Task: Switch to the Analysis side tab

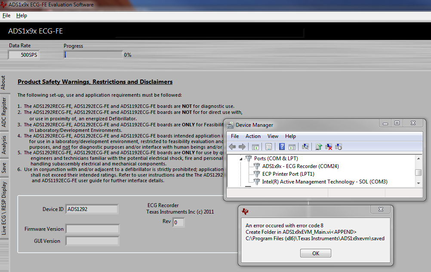Action: pos(4,145)
